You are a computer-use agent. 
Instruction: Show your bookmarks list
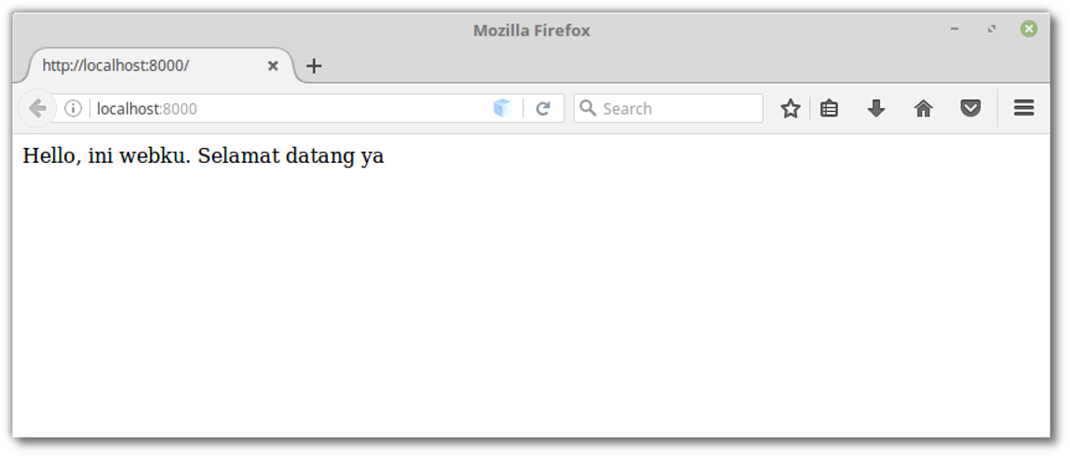(829, 109)
